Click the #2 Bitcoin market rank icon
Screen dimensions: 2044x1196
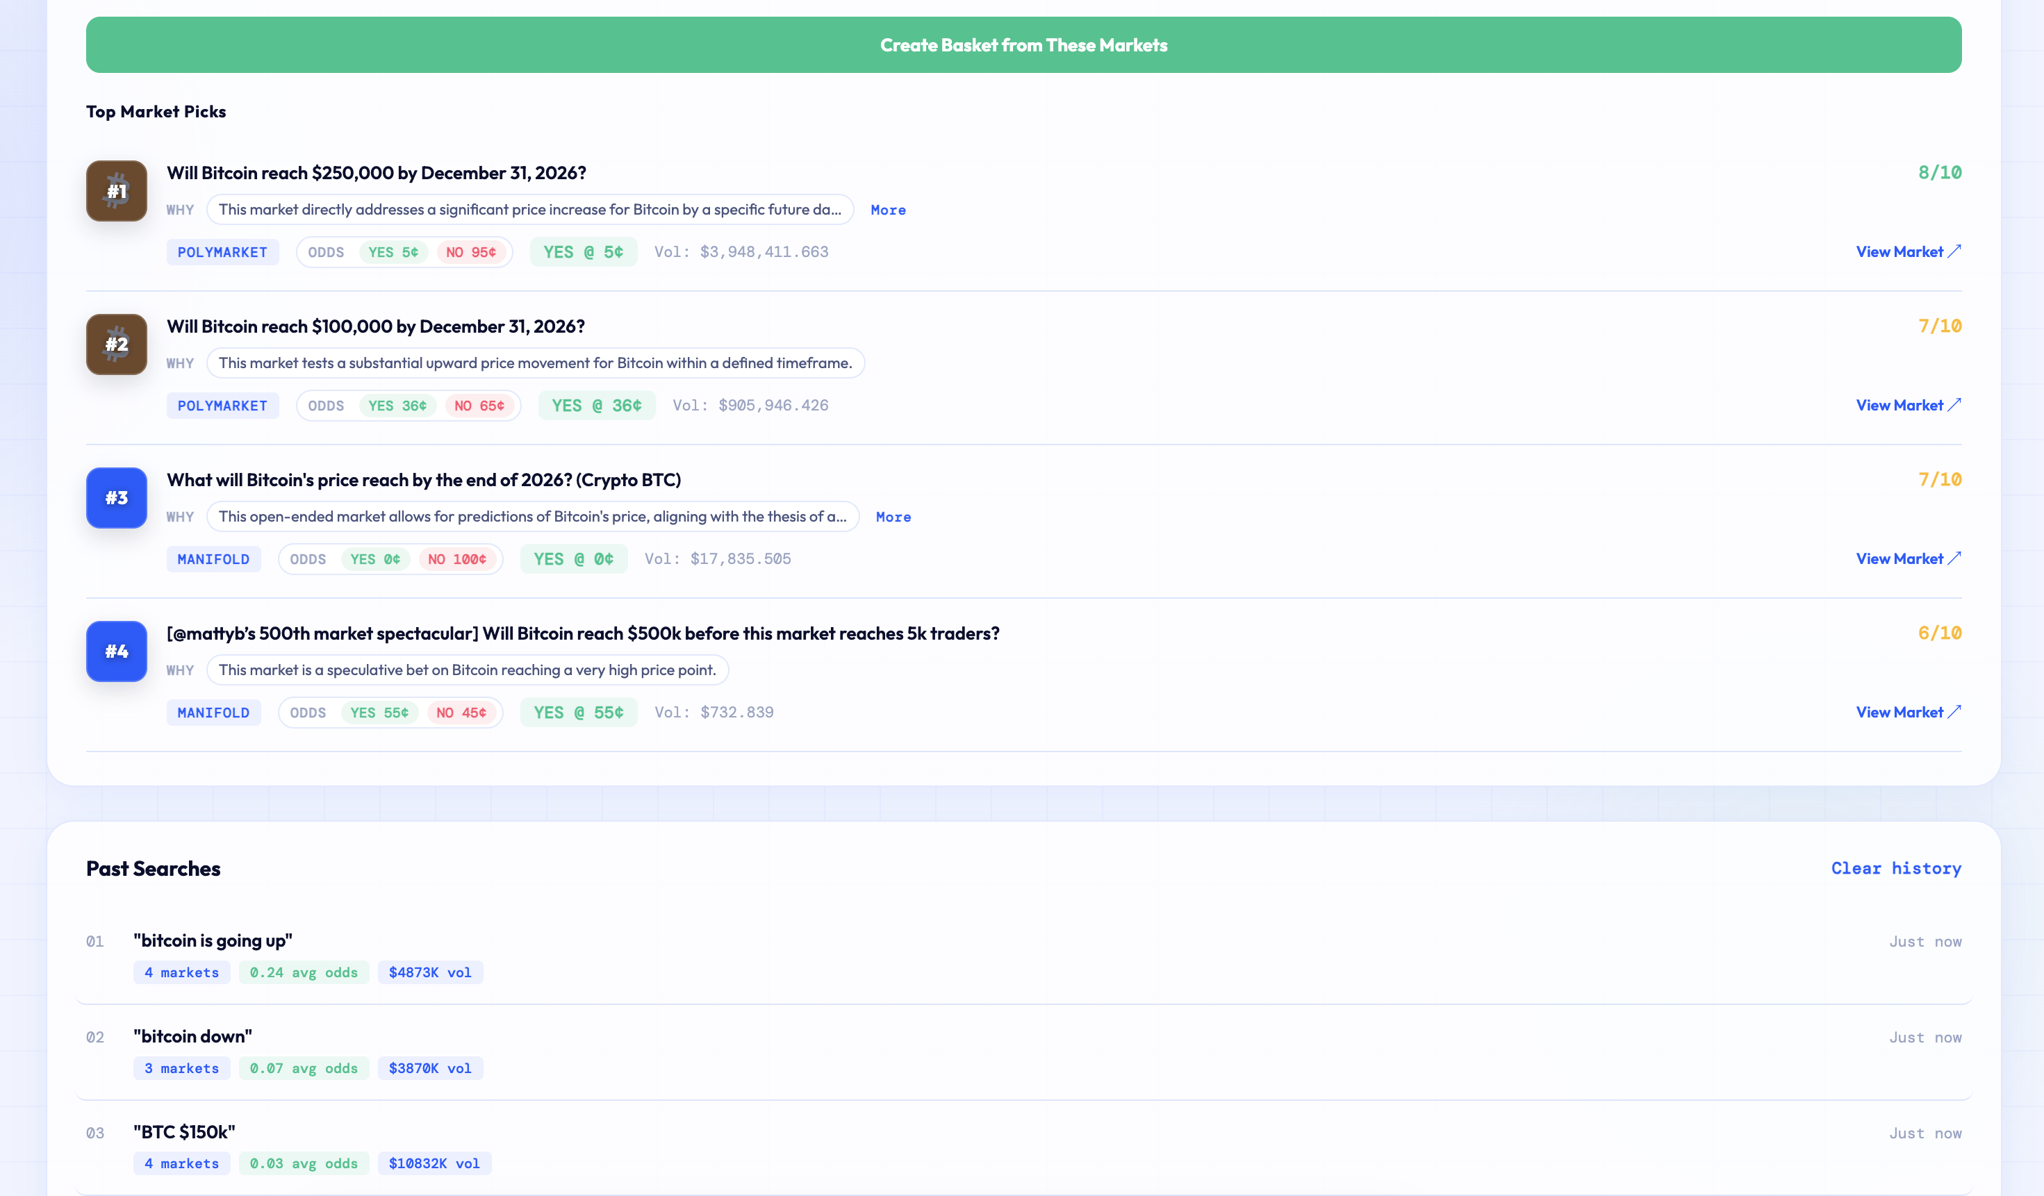116,344
